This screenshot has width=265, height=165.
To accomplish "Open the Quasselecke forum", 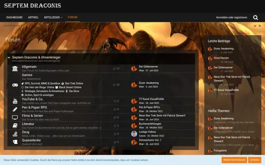I will (x=31, y=140).
